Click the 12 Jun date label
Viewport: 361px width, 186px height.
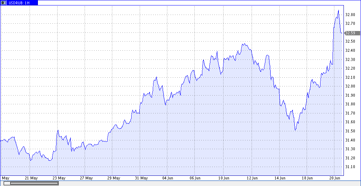coord(252,178)
